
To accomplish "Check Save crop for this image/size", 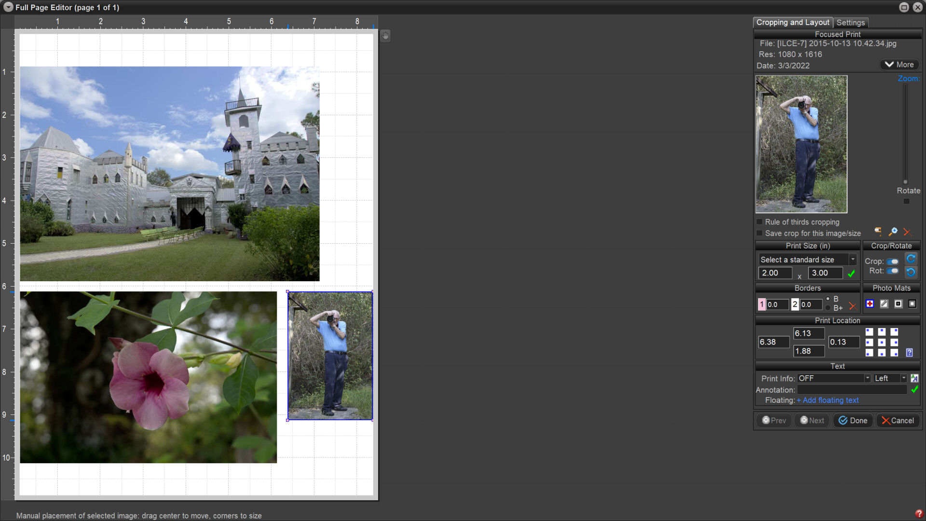I will coord(760,233).
